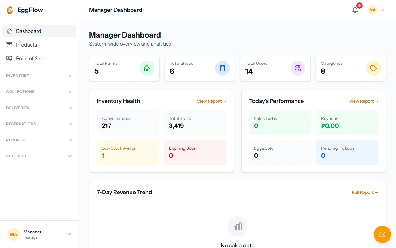The image size is (396, 248).
Task: Click the blue Total Shops building icon
Action: pyautogui.click(x=222, y=68)
